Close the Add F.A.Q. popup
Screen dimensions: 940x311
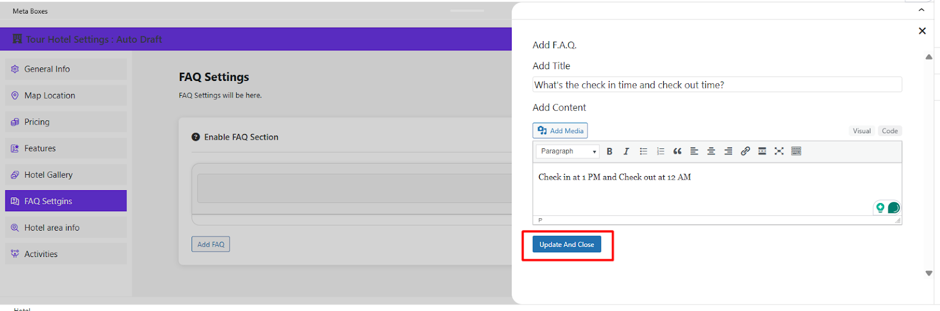922,31
